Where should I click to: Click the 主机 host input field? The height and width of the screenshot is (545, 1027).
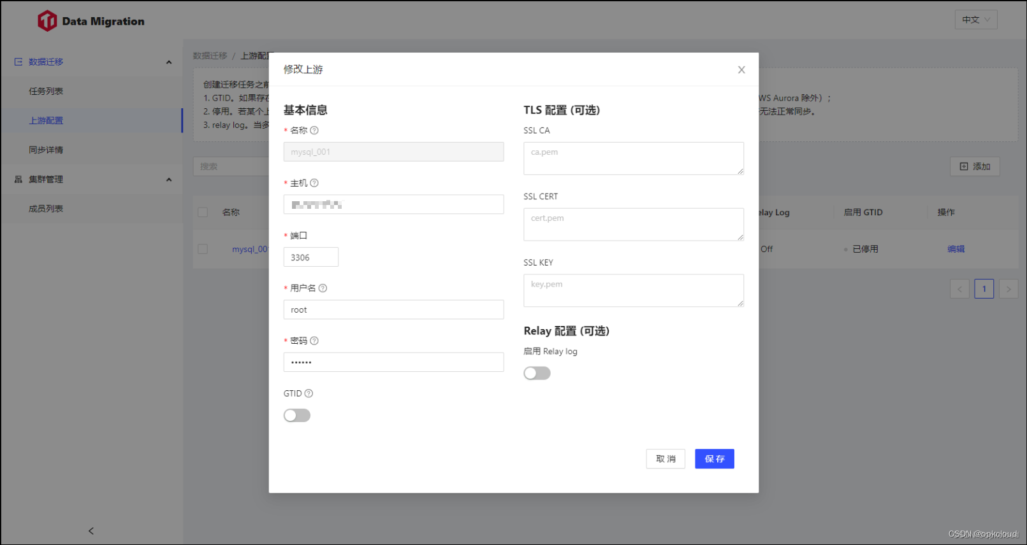[394, 204]
